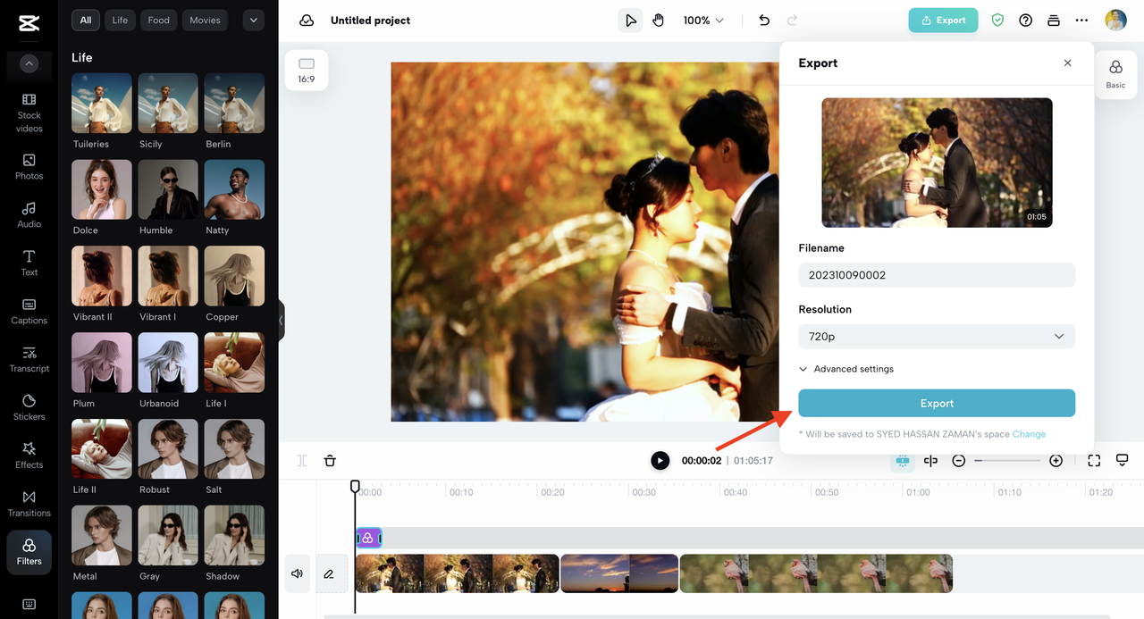Select the Movies filter category tab
The width and height of the screenshot is (1144, 619).
(205, 21)
